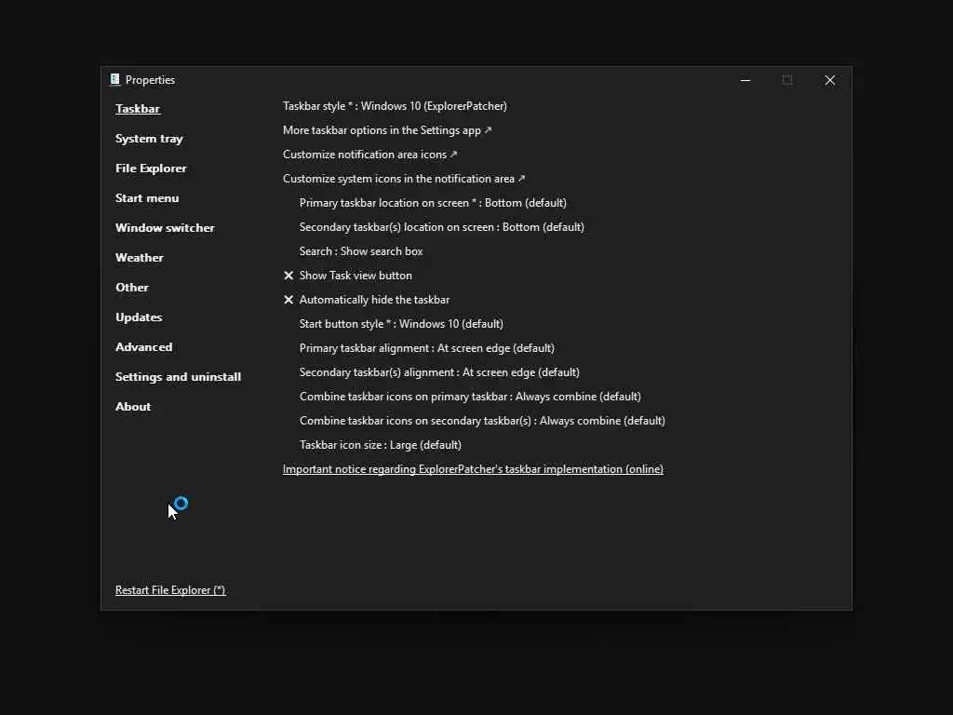Switch to Updates section
The height and width of the screenshot is (715, 953).
[x=139, y=317]
